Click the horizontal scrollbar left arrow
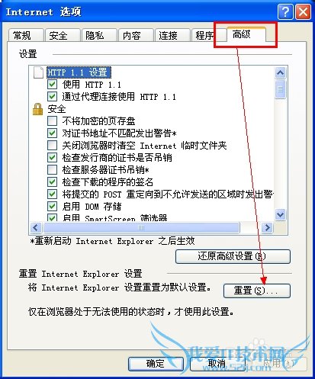Screen dimensions: 315x379 point(36,227)
